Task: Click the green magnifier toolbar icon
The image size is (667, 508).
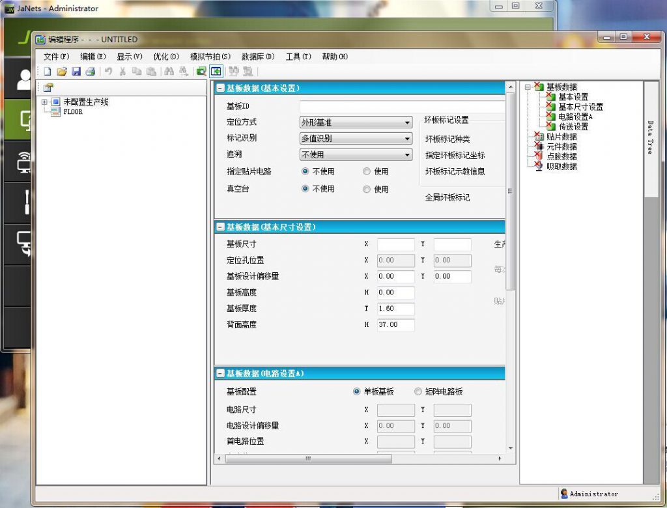Action: [201, 72]
